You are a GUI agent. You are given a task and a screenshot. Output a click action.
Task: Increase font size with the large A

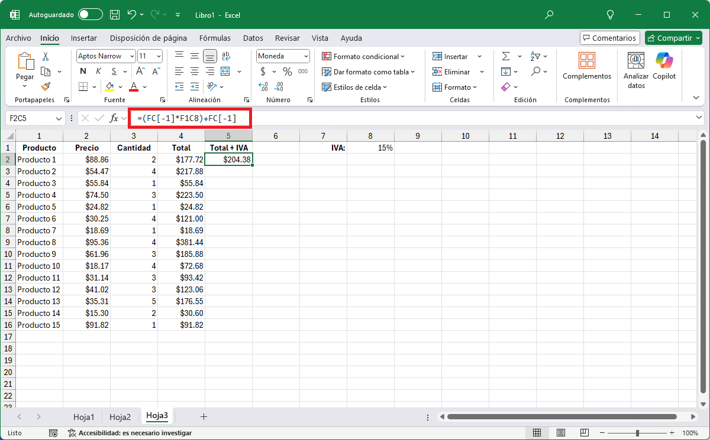(x=141, y=71)
